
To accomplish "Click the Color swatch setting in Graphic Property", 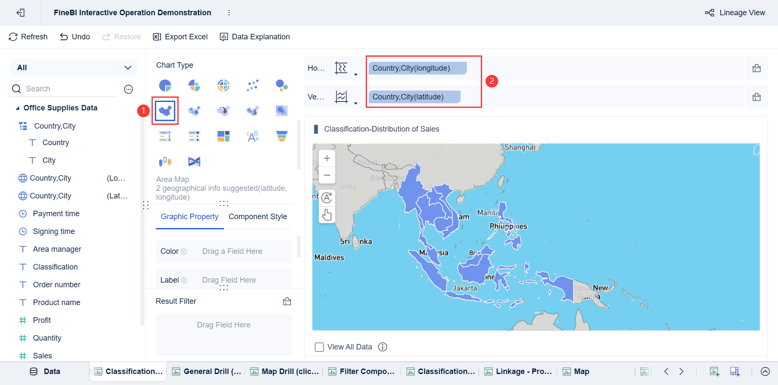I will tap(185, 251).
